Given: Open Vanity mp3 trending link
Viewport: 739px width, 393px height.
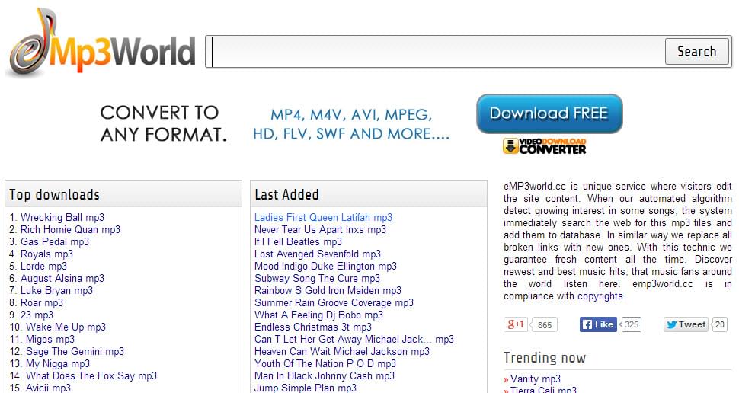Looking at the screenshot, I should pos(536,379).
